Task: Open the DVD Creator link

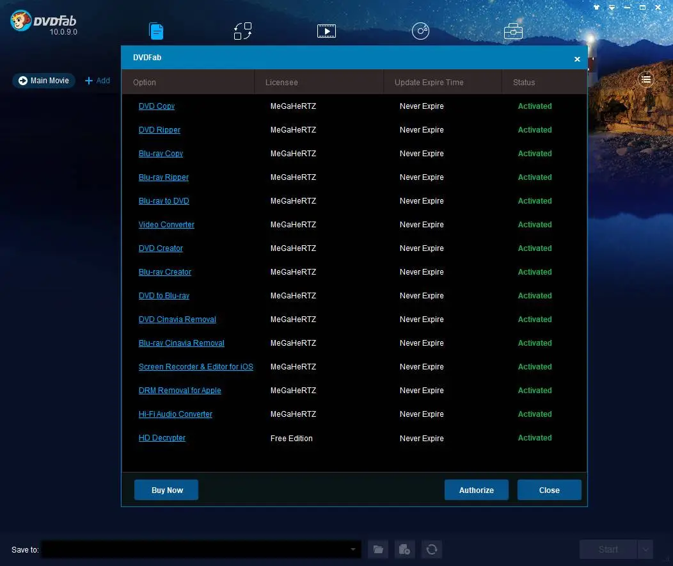Action: point(161,248)
